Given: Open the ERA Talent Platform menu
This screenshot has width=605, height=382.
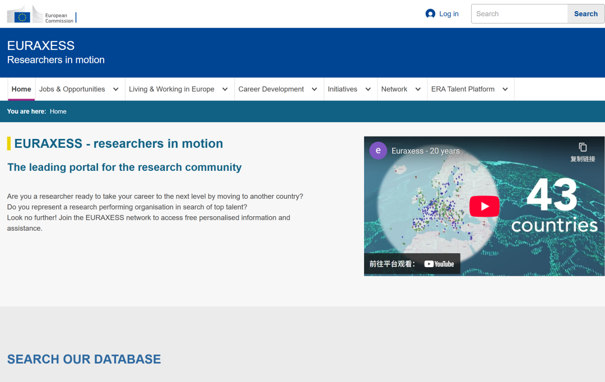Looking at the screenshot, I should pos(463,89).
